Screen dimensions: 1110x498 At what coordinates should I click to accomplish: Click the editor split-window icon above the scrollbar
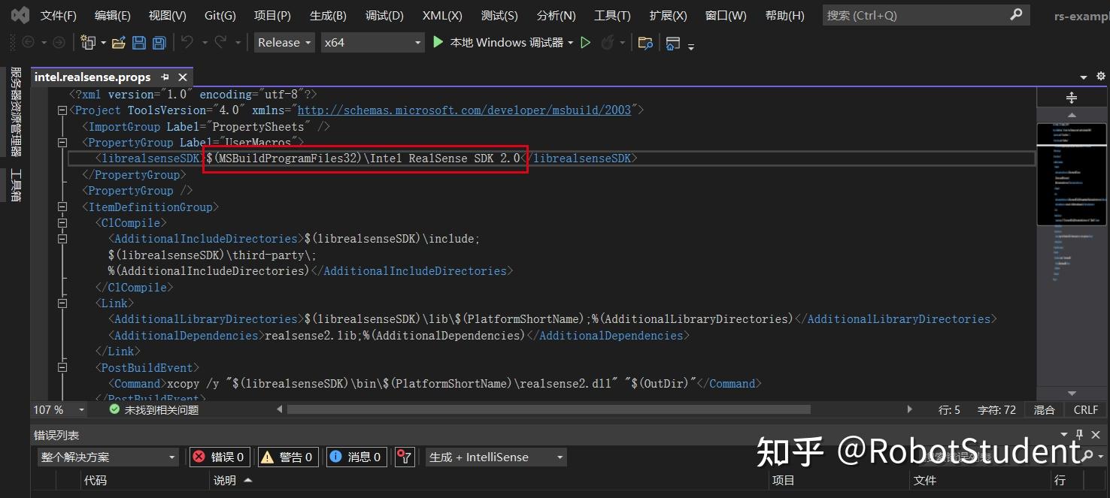click(1072, 98)
